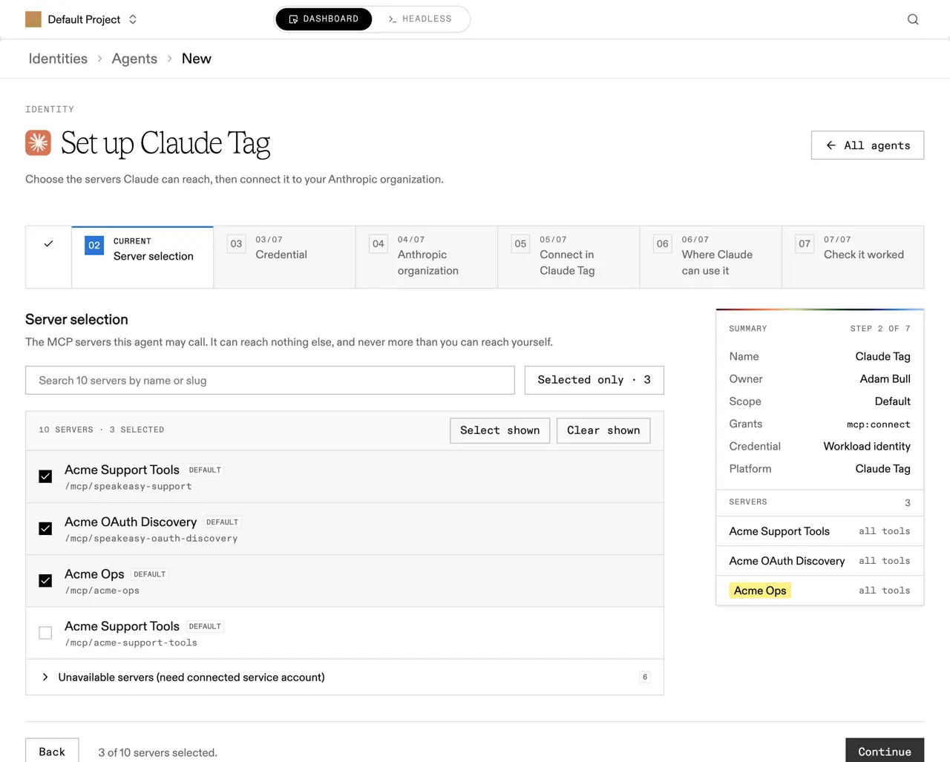Click the search magnifier icon

[x=913, y=19]
